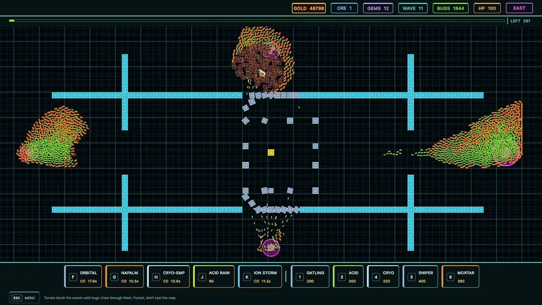This screenshot has height=305, width=542.
Task: Use the Cryo-EMP ability
Action: [168, 277]
